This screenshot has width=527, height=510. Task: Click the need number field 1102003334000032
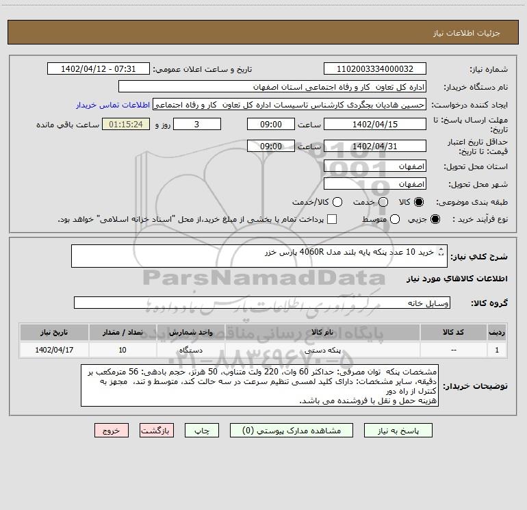pyautogui.click(x=375, y=68)
